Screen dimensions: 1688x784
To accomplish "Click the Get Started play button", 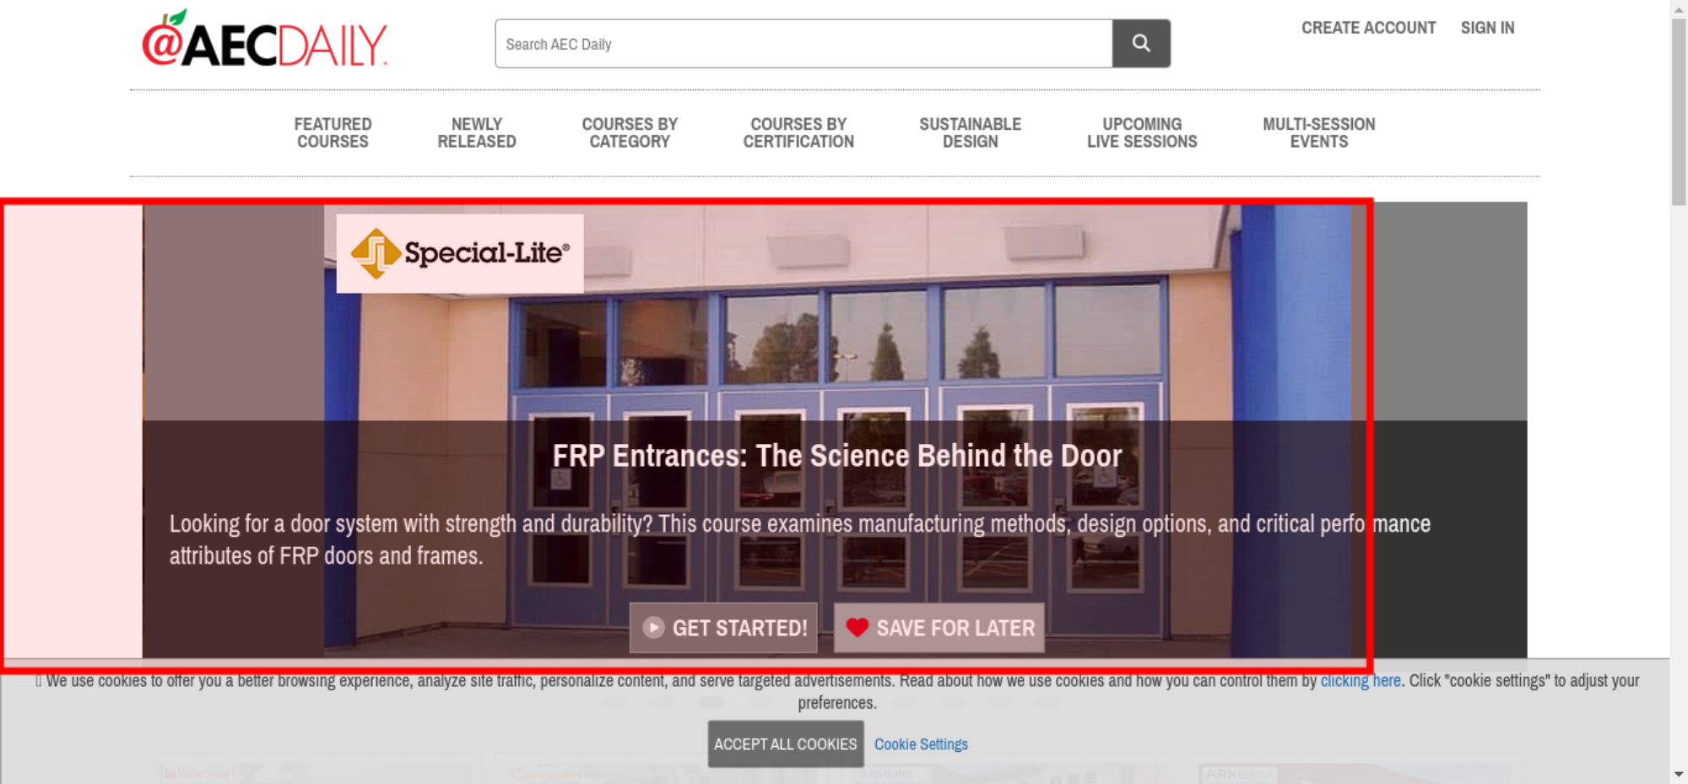I will point(723,628).
